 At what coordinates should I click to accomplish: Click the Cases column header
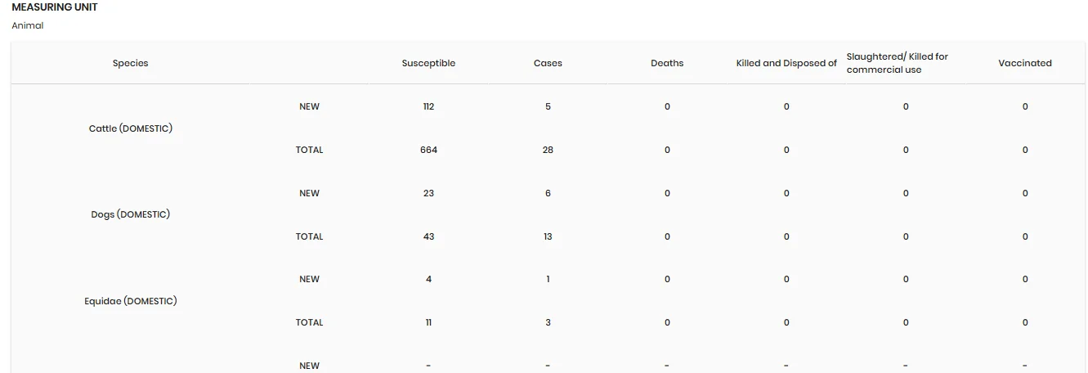(x=548, y=63)
